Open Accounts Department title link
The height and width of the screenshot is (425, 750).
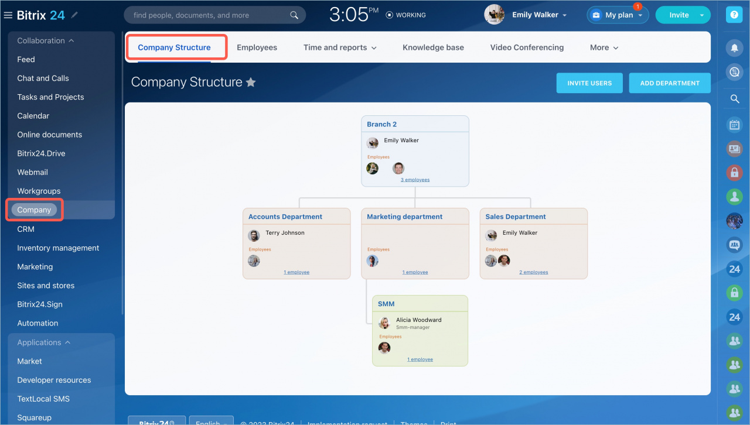coord(285,217)
